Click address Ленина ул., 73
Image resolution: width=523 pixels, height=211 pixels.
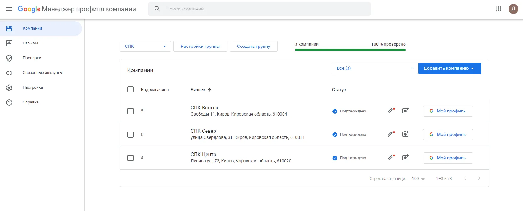coord(241,161)
